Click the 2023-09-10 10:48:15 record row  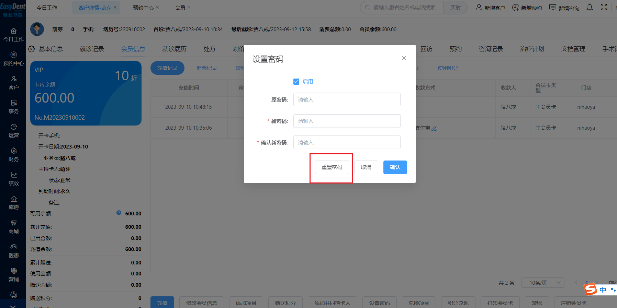383,107
